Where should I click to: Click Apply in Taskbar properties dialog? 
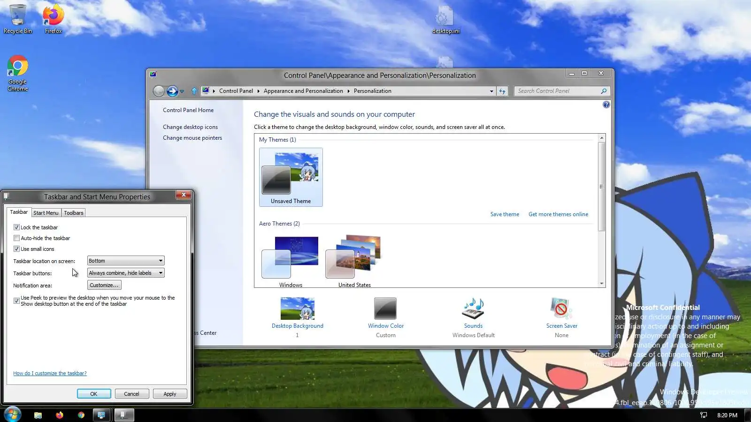[x=170, y=394]
